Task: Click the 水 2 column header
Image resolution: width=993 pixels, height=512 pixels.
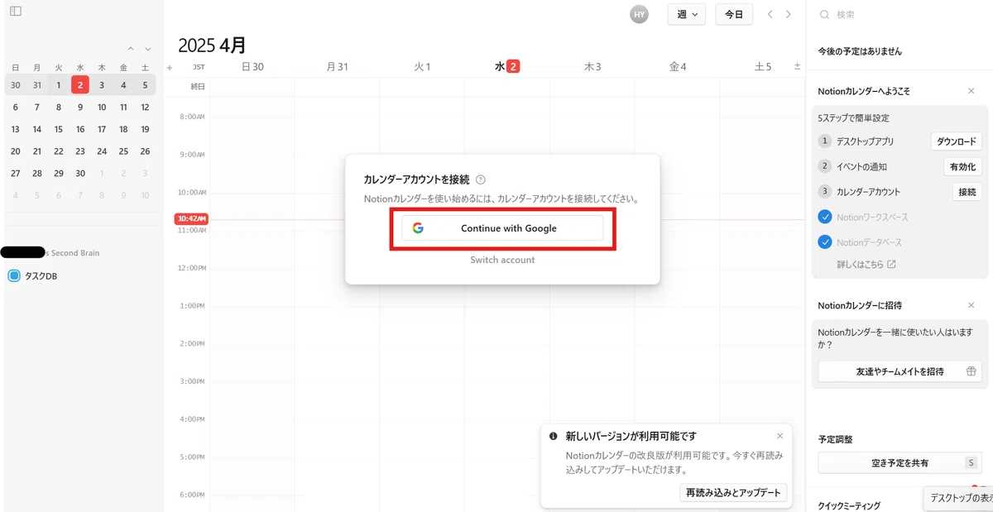Action: (506, 67)
